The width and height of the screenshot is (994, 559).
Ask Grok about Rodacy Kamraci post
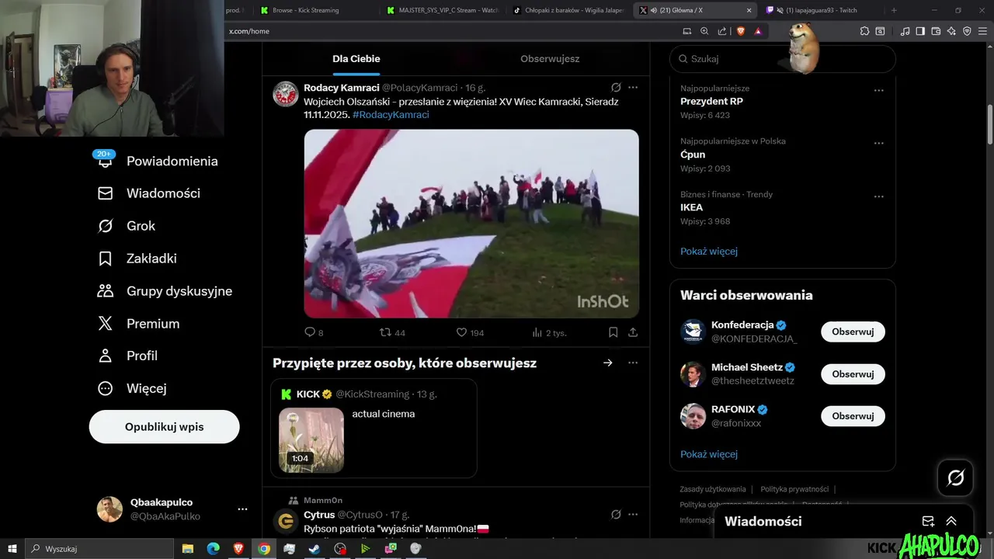(x=616, y=88)
